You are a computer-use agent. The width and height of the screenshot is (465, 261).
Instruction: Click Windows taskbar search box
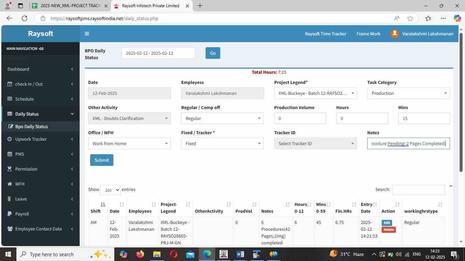pyautogui.click(x=65, y=254)
